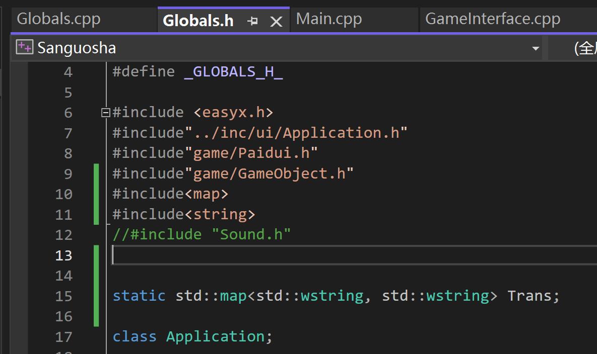
Task: Open the GameInterface.cpp file tab
Action: tap(492, 19)
